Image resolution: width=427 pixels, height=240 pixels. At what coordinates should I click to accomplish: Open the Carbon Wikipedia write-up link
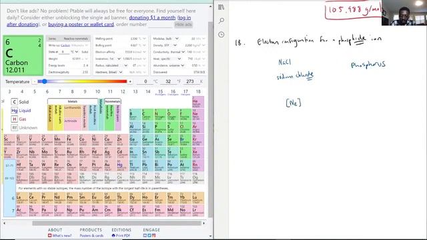pos(65,45)
